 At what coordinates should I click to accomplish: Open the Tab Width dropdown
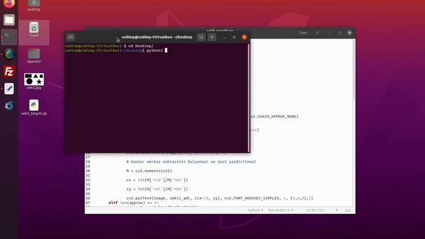click(280, 210)
